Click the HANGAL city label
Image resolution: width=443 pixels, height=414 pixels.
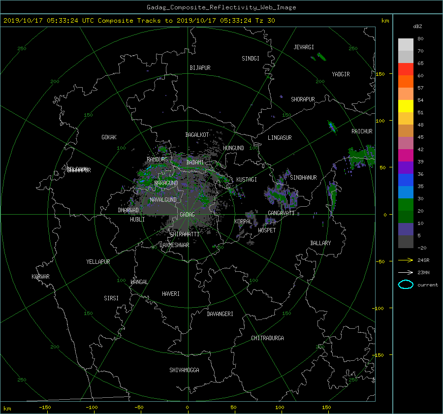(x=139, y=282)
